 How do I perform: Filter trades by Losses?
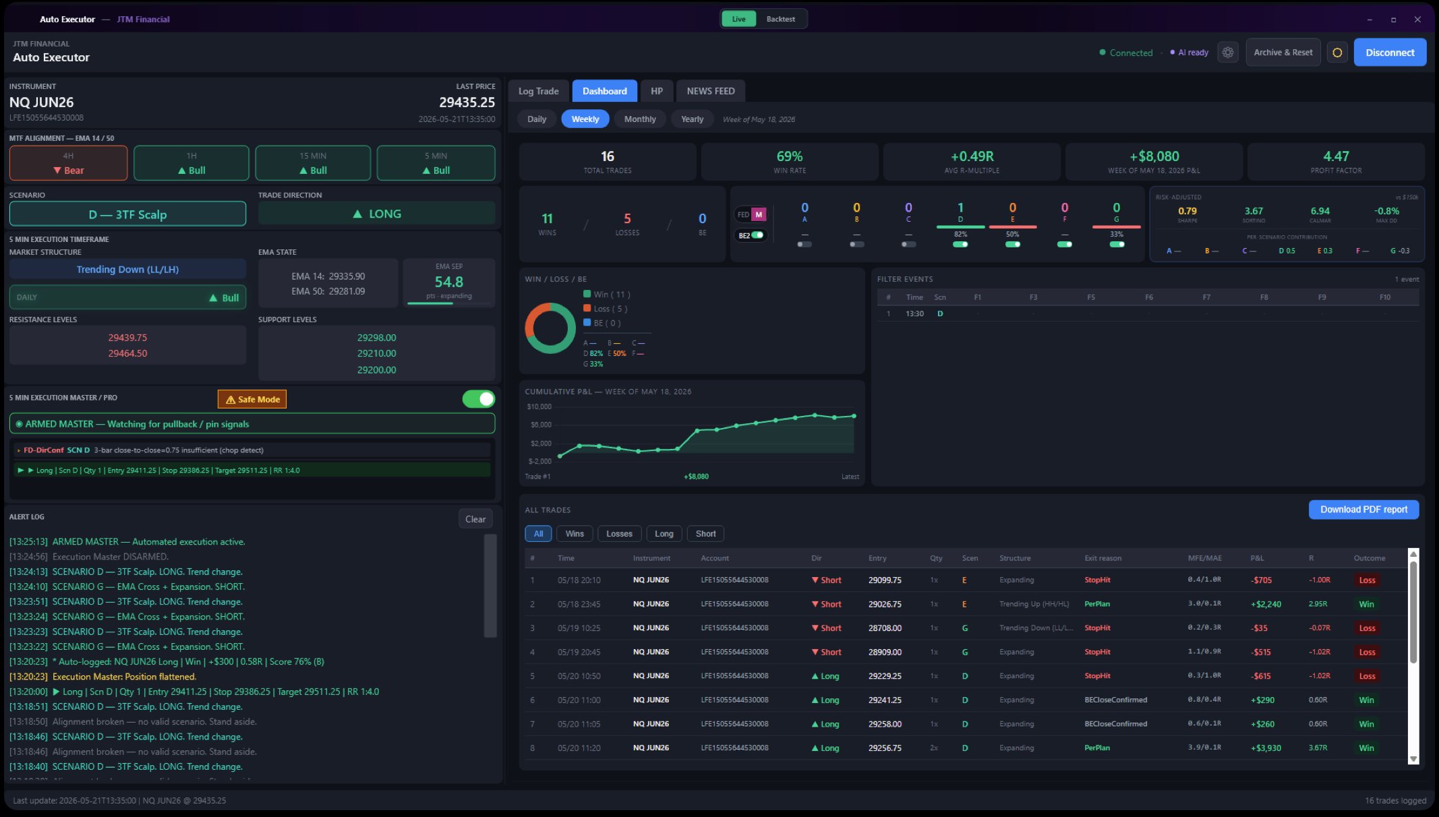click(619, 534)
